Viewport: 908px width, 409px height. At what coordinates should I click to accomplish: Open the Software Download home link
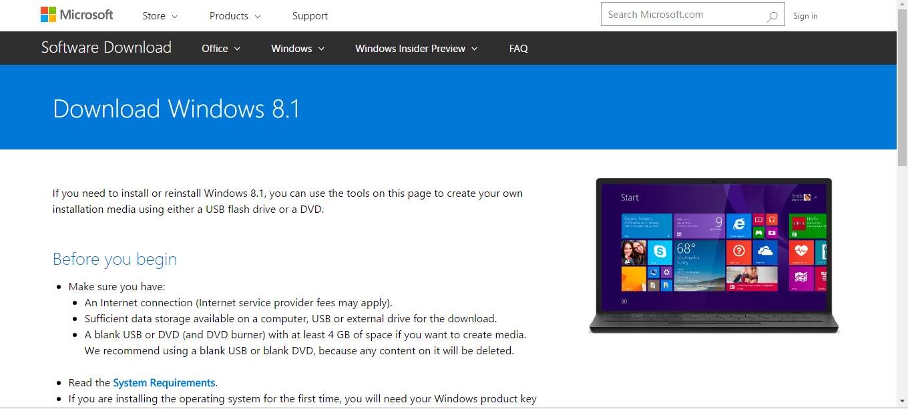click(106, 47)
